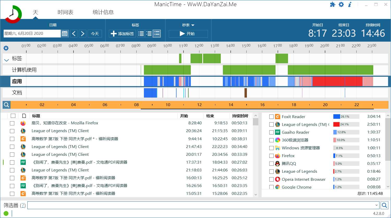Click document column header icon
This screenshot has width=391, height=218.
(x=24, y=116)
